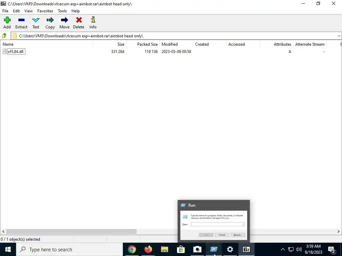Select the xFL84.dll file name
Viewport: 342px width, 256px height.
pyautogui.click(x=15, y=52)
